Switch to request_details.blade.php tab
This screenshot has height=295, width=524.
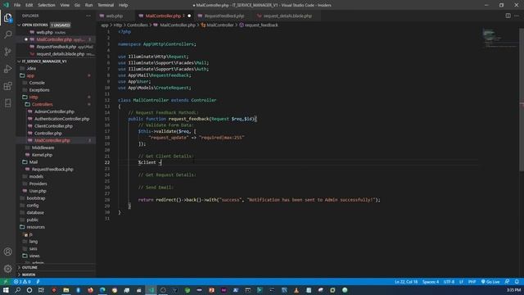point(287,16)
